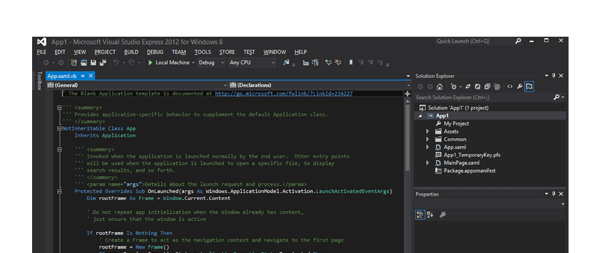The width and height of the screenshot is (600, 253).
Task: Select Categorized view in Properties panel
Action: tap(420, 215)
